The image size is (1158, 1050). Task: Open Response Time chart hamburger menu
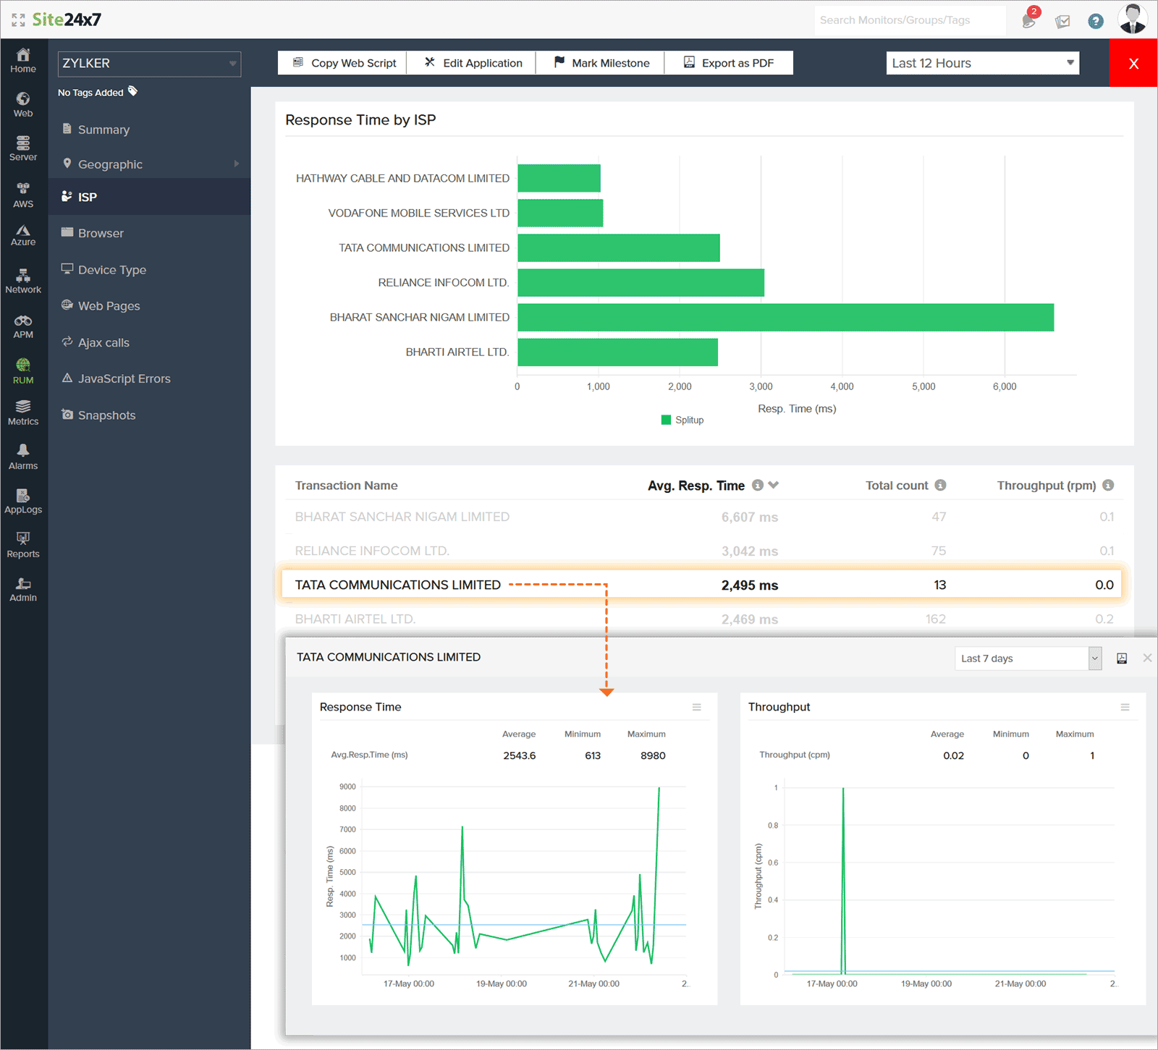(696, 707)
